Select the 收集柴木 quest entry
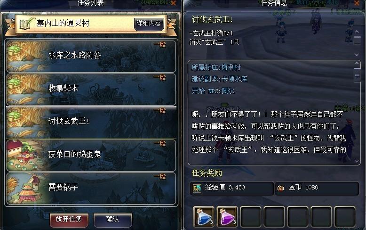 (91, 89)
